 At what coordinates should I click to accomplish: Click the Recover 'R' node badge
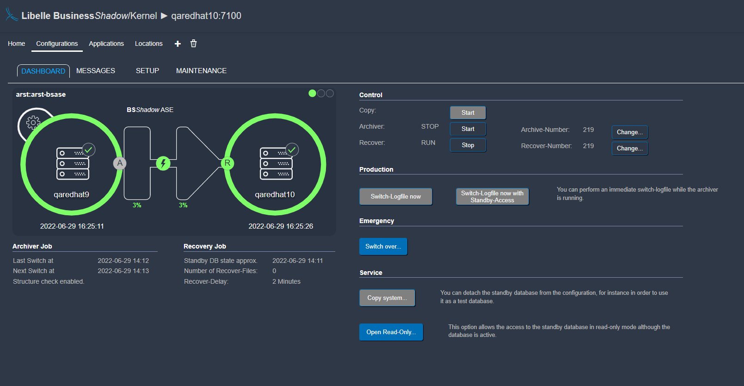tap(227, 163)
